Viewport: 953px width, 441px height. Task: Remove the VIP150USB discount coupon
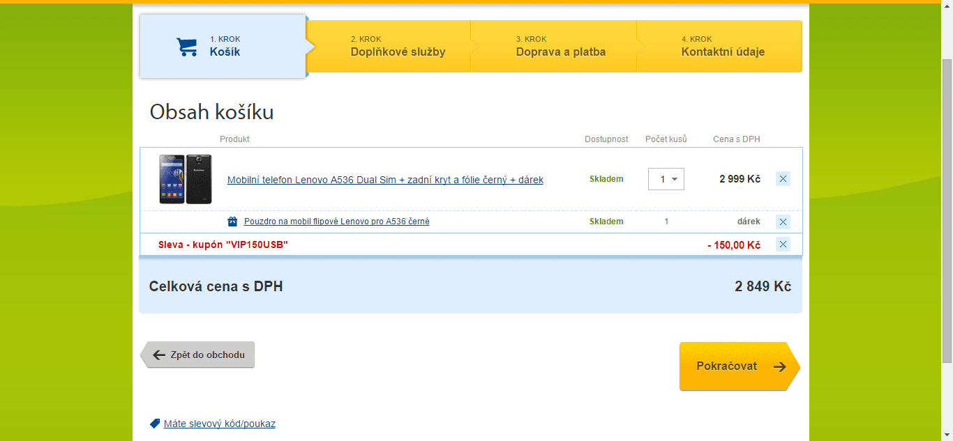[x=783, y=245]
